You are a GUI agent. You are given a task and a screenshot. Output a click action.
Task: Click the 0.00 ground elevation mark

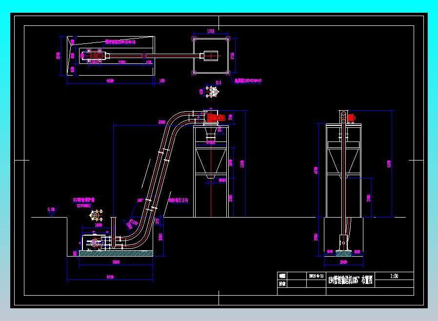point(51,209)
